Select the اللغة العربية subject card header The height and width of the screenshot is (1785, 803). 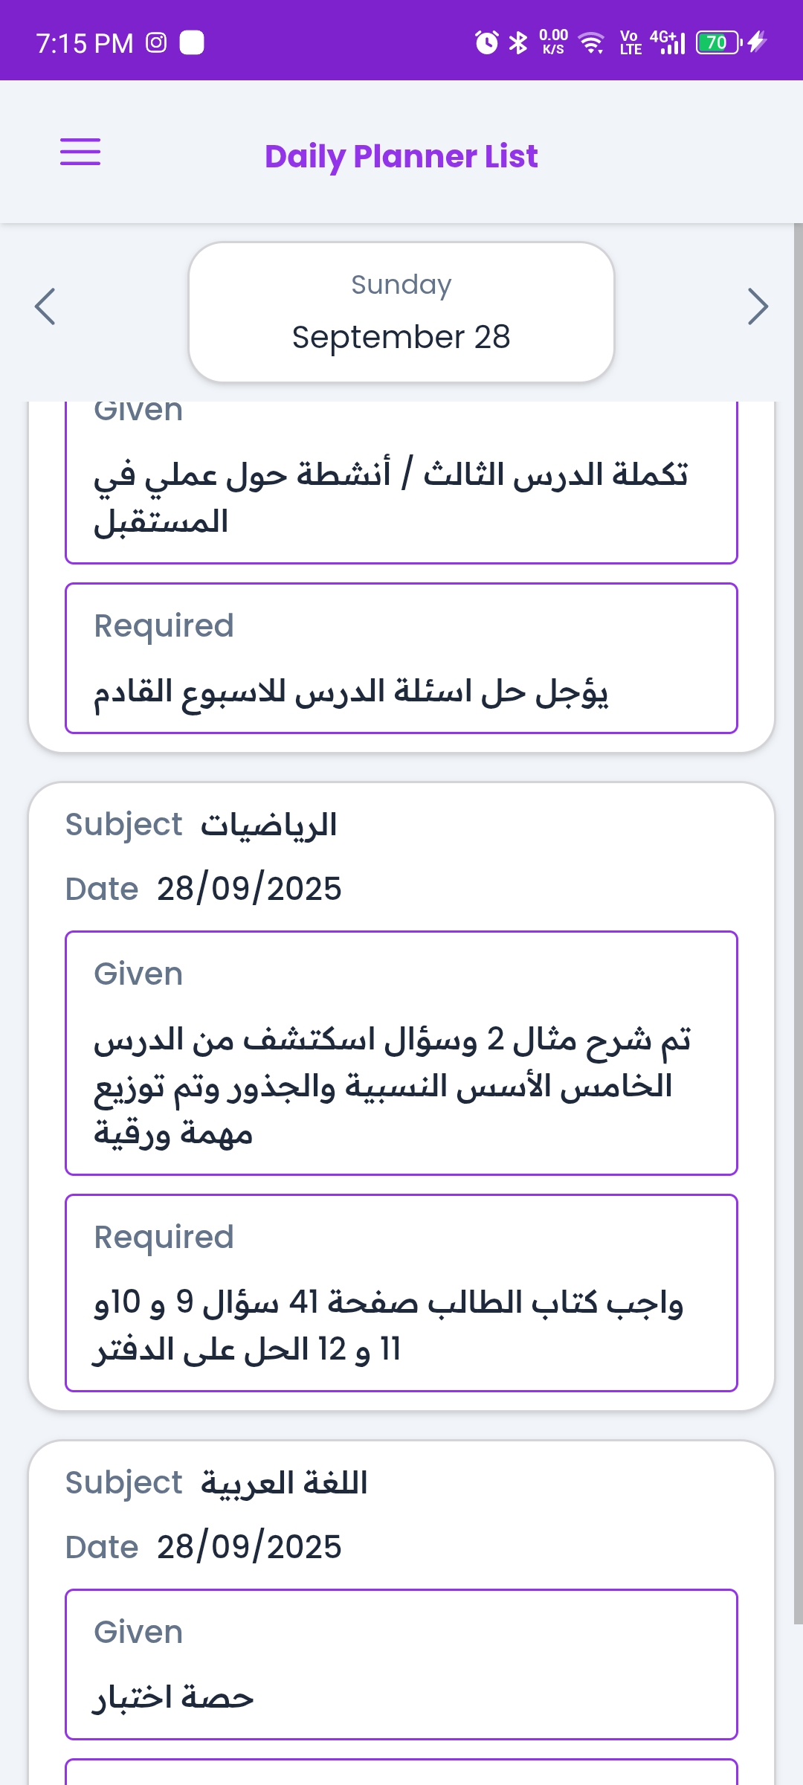click(x=284, y=1483)
